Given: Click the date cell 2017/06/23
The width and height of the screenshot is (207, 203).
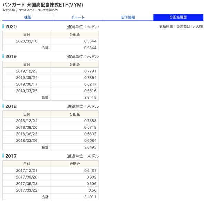Looking at the screenshot, I should 27,184.
